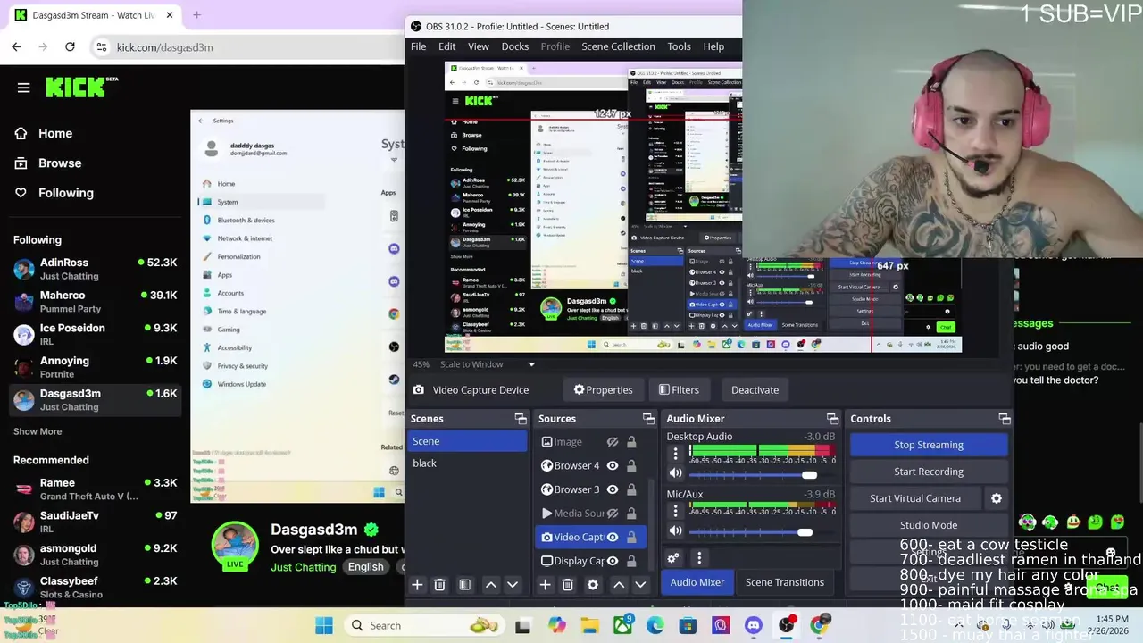Open the Kick hamburger sidebar menu
Image resolution: width=1143 pixels, height=643 pixels.
pyautogui.click(x=23, y=88)
